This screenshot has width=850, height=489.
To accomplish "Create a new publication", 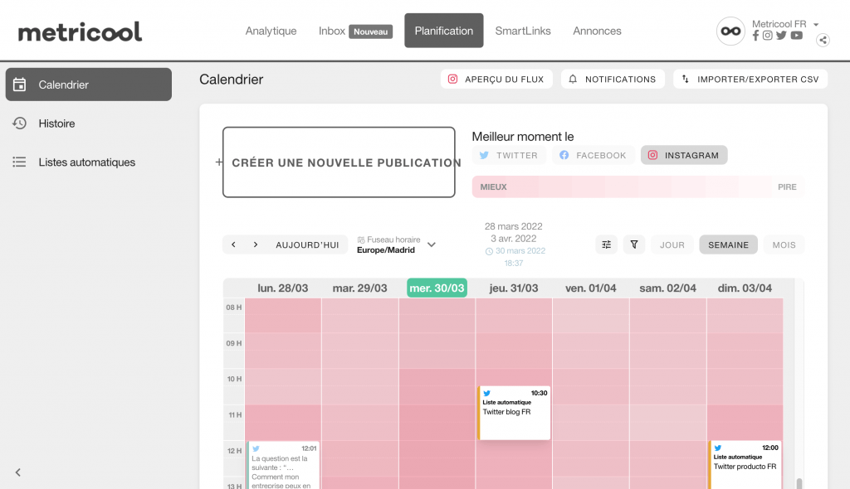I will coord(339,162).
